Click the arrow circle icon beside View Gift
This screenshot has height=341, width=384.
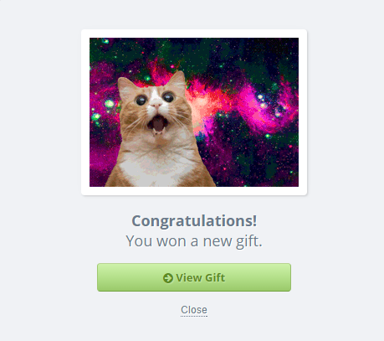tap(168, 278)
